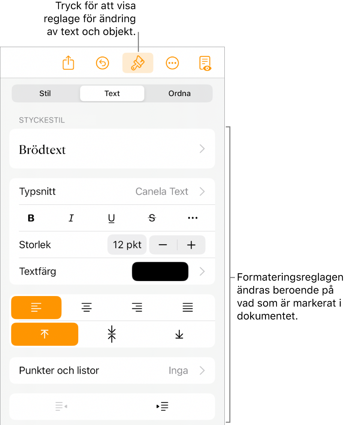Tap the Textfärg label
Image resolution: width=354 pixels, height=425 pixels.
(x=37, y=271)
